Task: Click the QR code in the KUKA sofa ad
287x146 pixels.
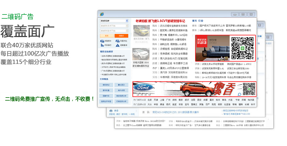Action: [242, 48]
